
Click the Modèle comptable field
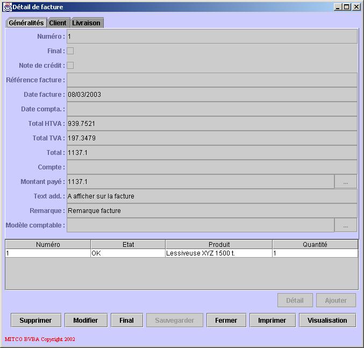point(201,225)
